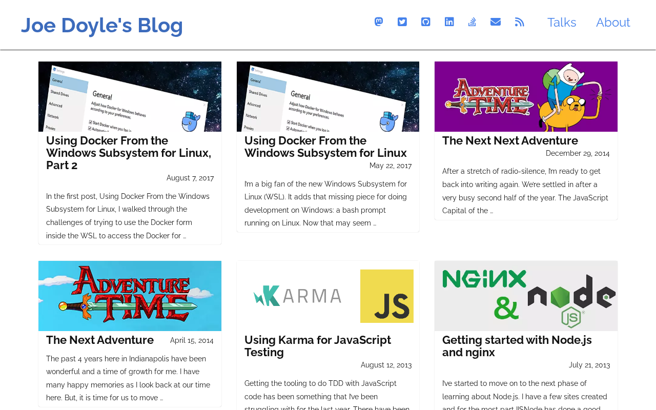
Task: Click the excerpt starting 'After a stretch of radio-silence'
Action: [526, 191]
